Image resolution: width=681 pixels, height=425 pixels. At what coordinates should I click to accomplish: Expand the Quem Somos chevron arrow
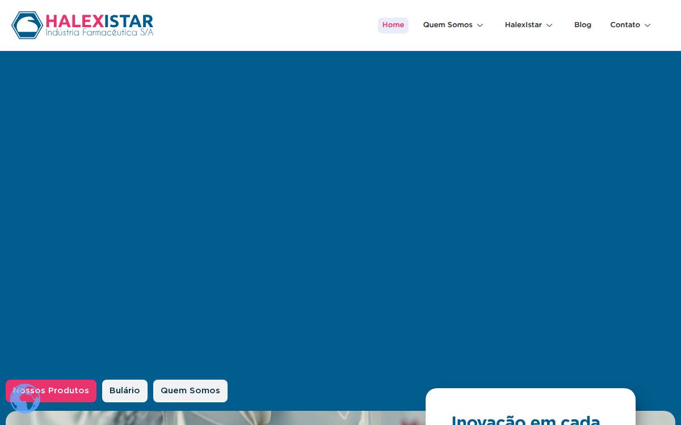480,25
